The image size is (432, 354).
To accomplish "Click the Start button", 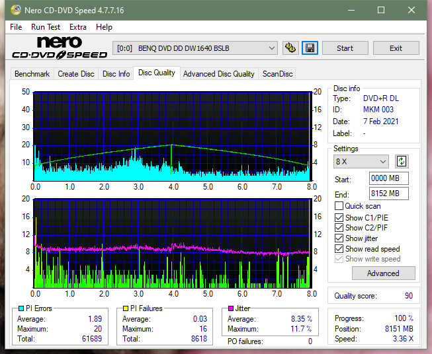I will (x=345, y=48).
